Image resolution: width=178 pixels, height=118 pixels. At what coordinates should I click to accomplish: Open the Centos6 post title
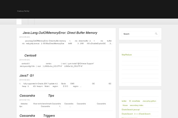tap(30, 55)
